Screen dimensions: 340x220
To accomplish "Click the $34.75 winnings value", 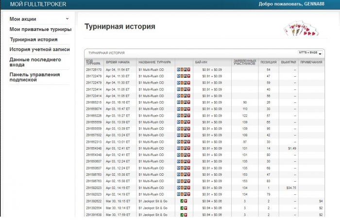I will (291, 188).
